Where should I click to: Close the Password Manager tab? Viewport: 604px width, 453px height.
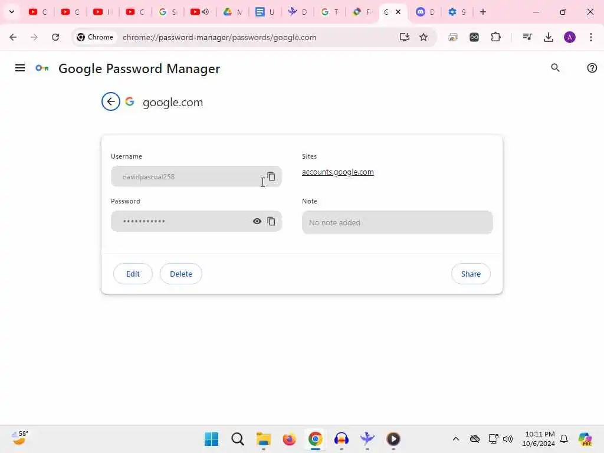398,12
